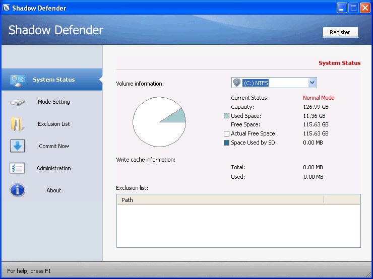Click the 11.36 GB used space value
Screen dimensions: 373x279
(314, 116)
